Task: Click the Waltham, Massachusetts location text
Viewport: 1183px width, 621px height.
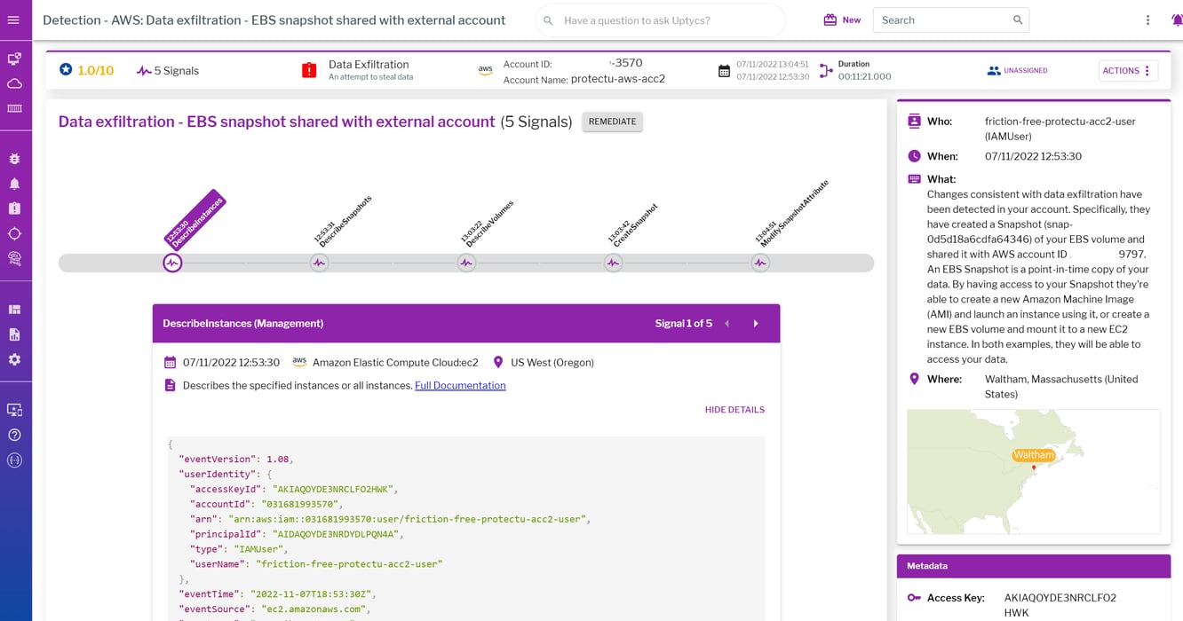Action: tap(1061, 386)
